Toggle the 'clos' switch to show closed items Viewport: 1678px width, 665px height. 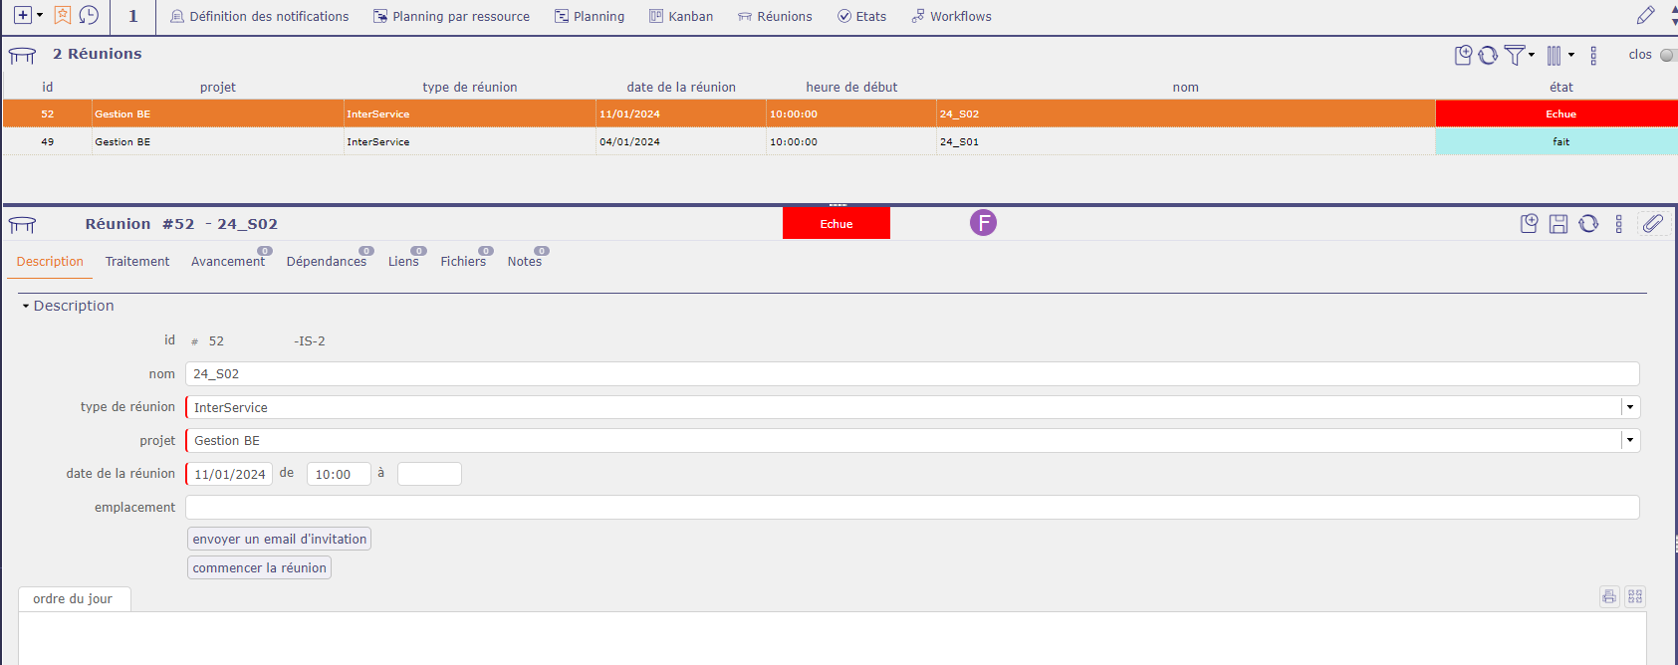(x=1667, y=55)
